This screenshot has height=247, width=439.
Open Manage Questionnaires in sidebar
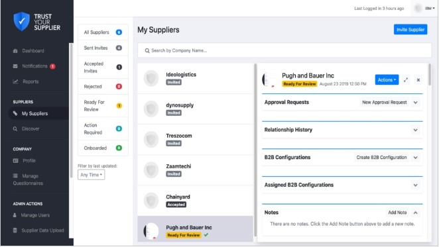[x=28, y=179]
